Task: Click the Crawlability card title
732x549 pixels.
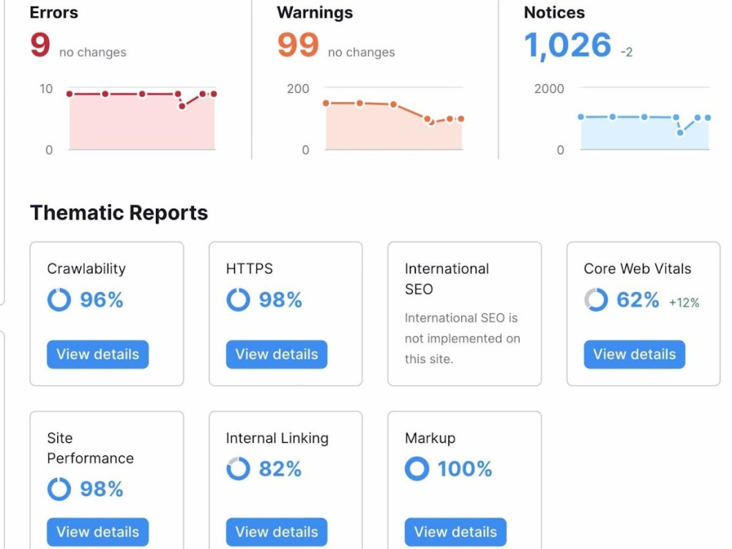Action: click(86, 269)
